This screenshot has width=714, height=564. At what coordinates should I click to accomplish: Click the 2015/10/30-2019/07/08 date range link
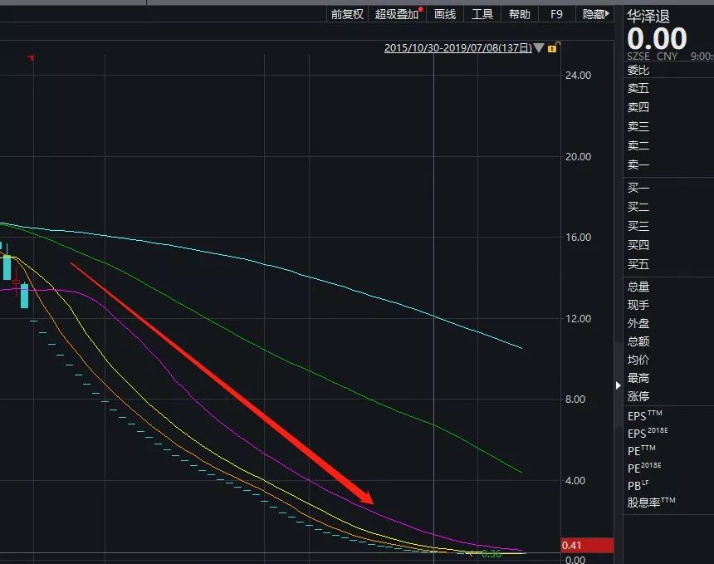[x=458, y=48]
